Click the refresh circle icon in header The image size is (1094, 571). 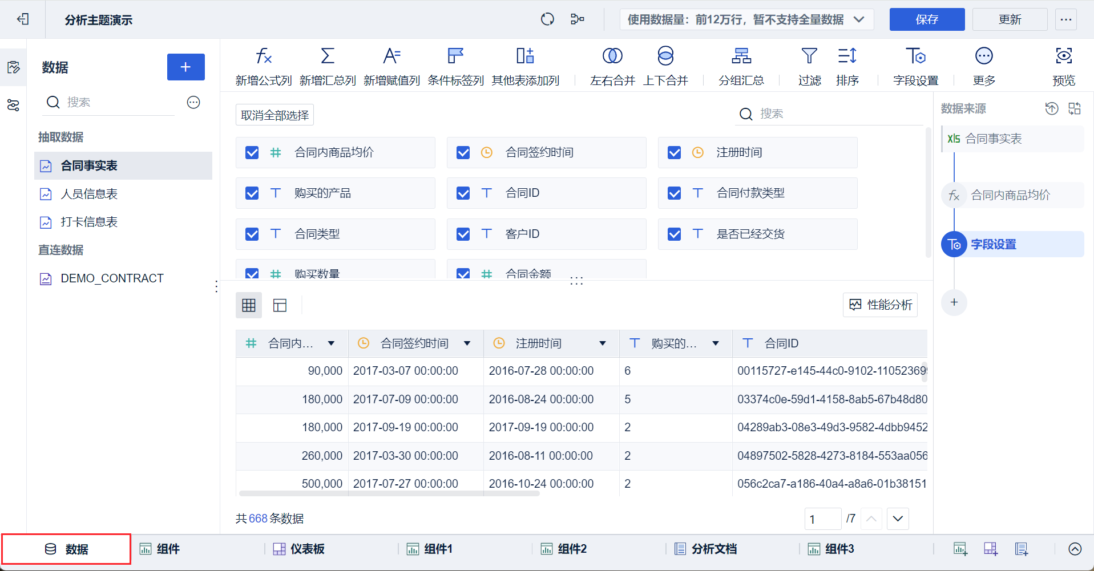(x=547, y=19)
